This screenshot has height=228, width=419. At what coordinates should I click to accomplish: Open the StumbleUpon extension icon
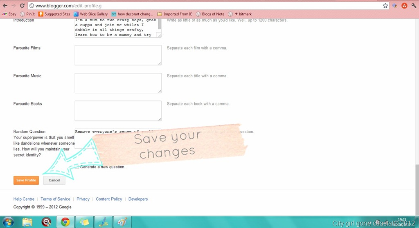[x=404, y=6]
